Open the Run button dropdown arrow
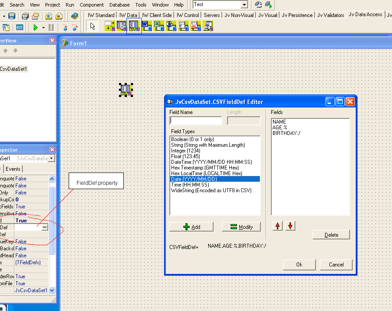 click(x=43, y=28)
